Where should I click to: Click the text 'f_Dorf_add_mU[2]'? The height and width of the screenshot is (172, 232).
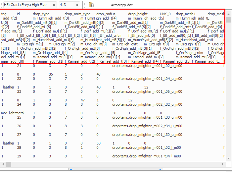click(143, 31)
